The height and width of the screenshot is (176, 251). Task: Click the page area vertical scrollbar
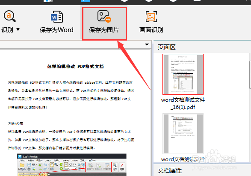coord(250,74)
